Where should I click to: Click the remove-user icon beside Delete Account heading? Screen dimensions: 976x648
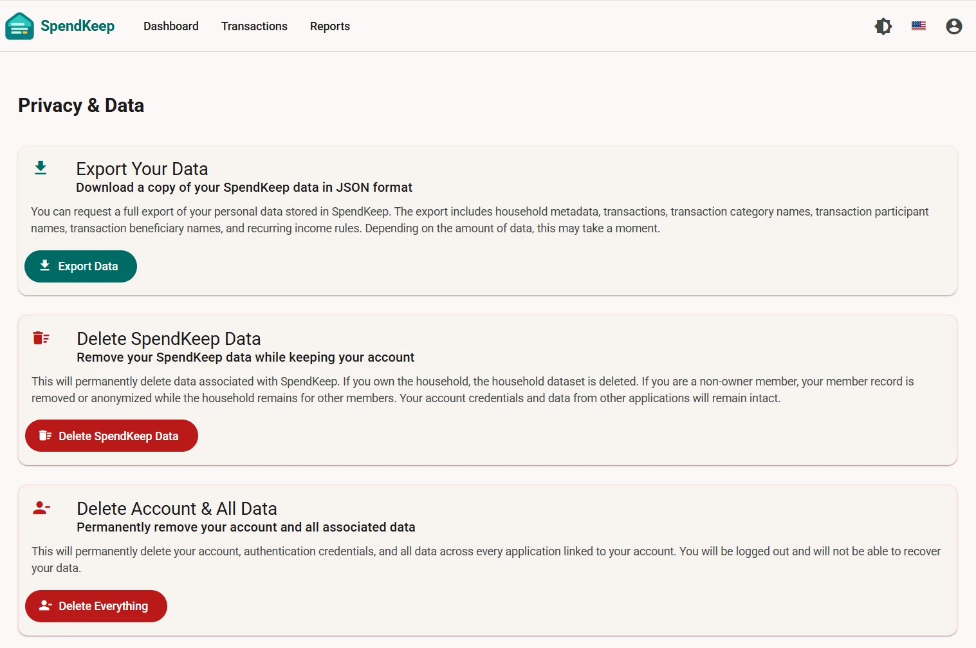(x=41, y=508)
